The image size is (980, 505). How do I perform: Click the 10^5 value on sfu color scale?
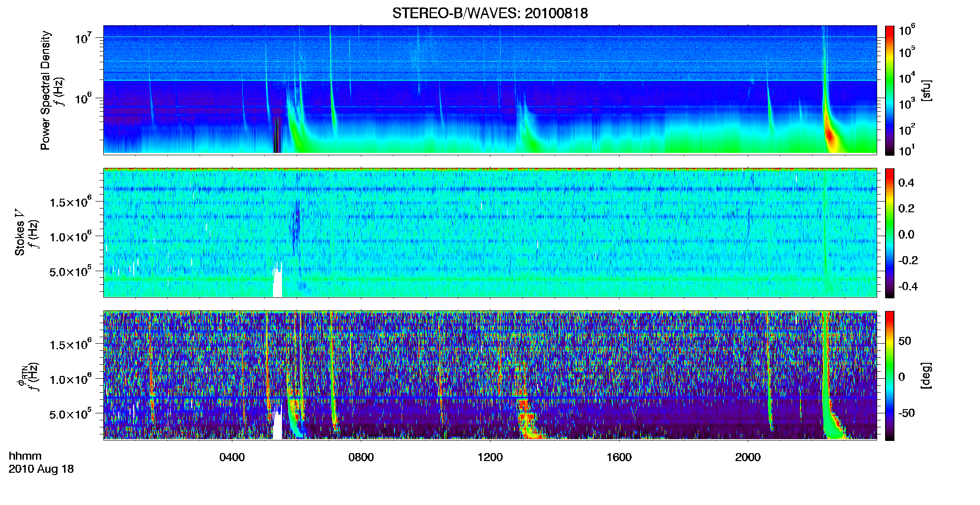coord(907,52)
